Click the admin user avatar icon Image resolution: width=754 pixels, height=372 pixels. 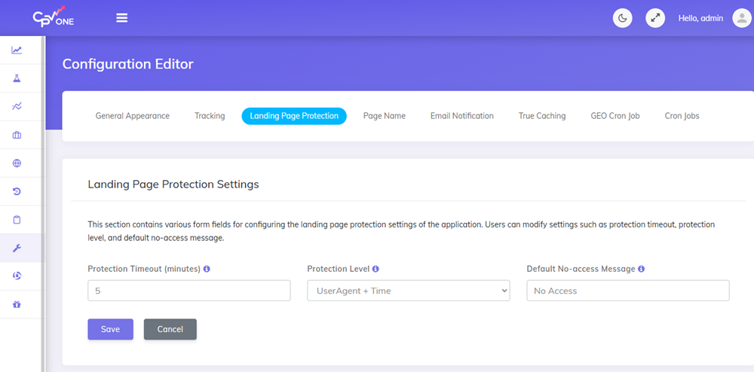[741, 18]
